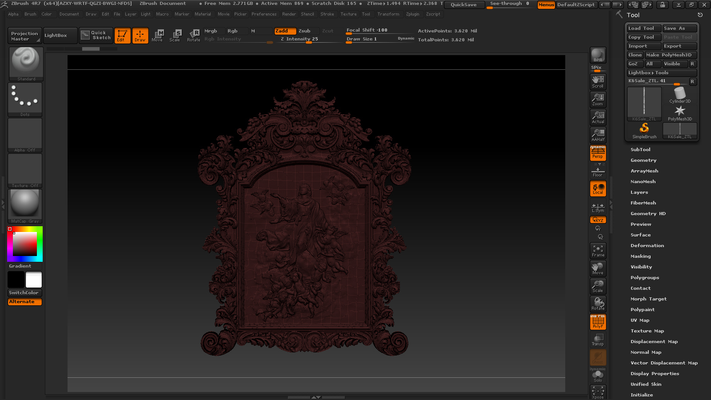Select the SimpleBrush tool icon
The height and width of the screenshot is (400, 711).
(x=644, y=131)
